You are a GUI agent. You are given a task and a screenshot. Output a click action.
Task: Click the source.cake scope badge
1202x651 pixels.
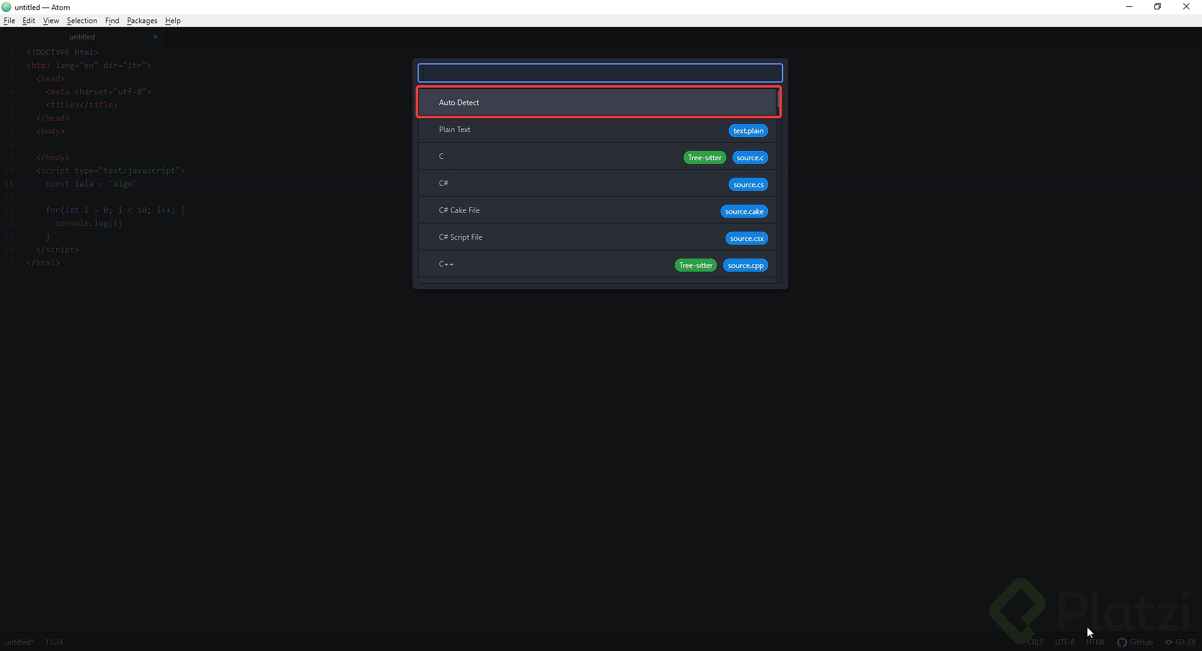pos(744,212)
